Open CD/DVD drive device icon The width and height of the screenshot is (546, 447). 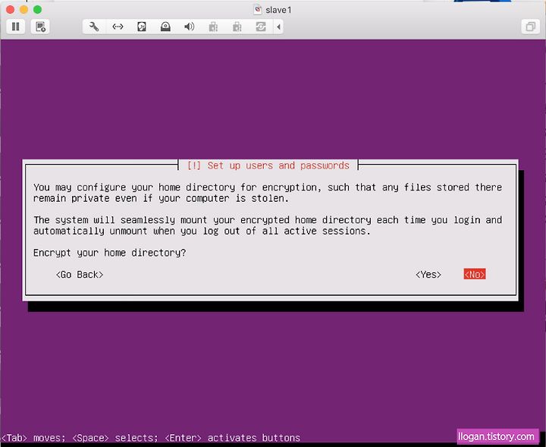(x=165, y=27)
